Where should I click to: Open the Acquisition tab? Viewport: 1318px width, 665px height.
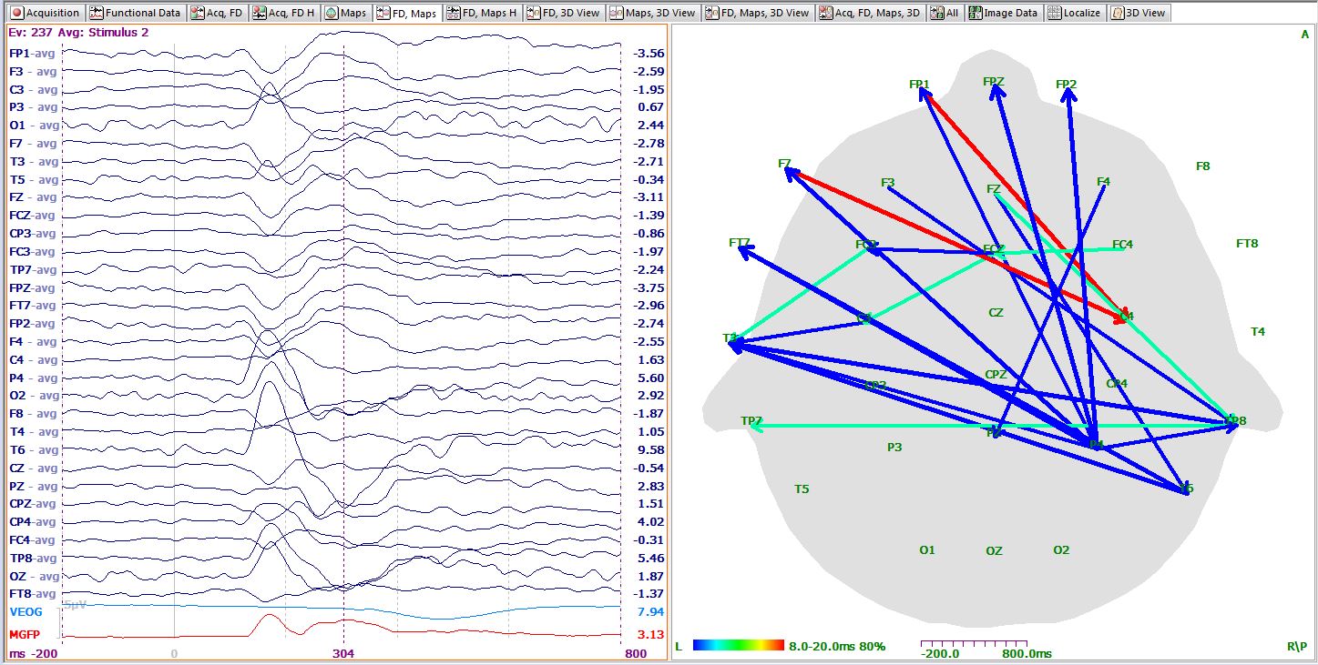43,14
